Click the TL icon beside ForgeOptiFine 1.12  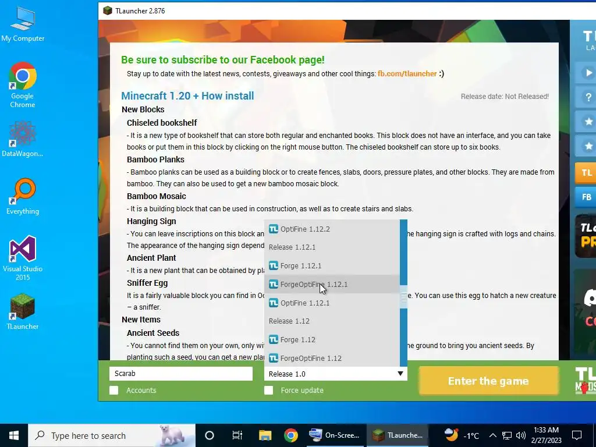[274, 358]
